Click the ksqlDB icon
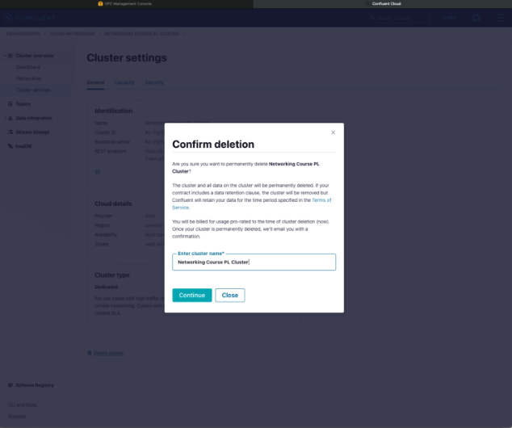The width and height of the screenshot is (512, 428). pos(10,146)
